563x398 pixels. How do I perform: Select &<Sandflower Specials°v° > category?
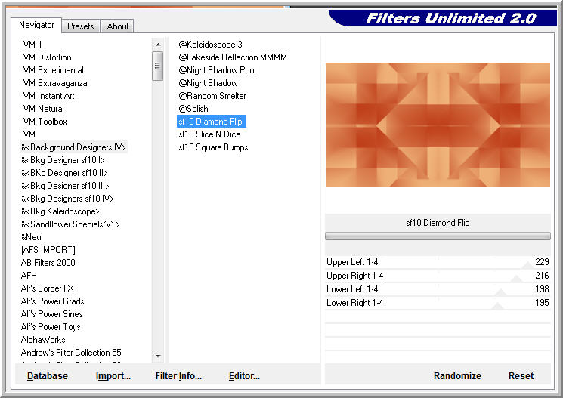point(70,224)
